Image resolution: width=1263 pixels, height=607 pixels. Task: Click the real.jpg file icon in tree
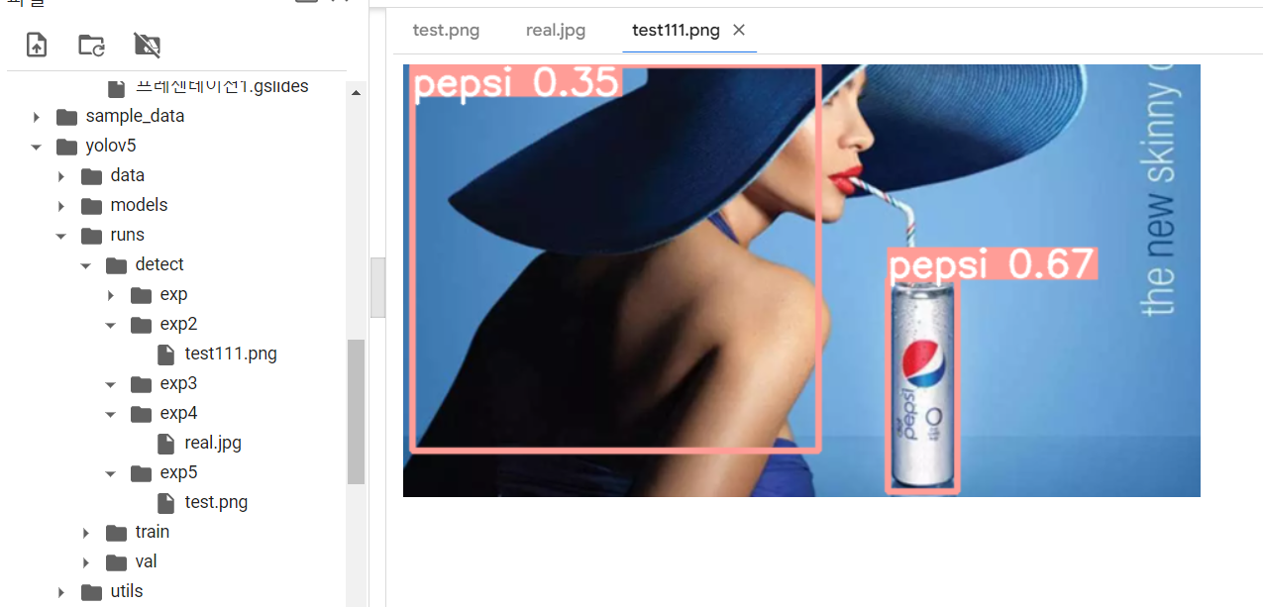[166, 443]
